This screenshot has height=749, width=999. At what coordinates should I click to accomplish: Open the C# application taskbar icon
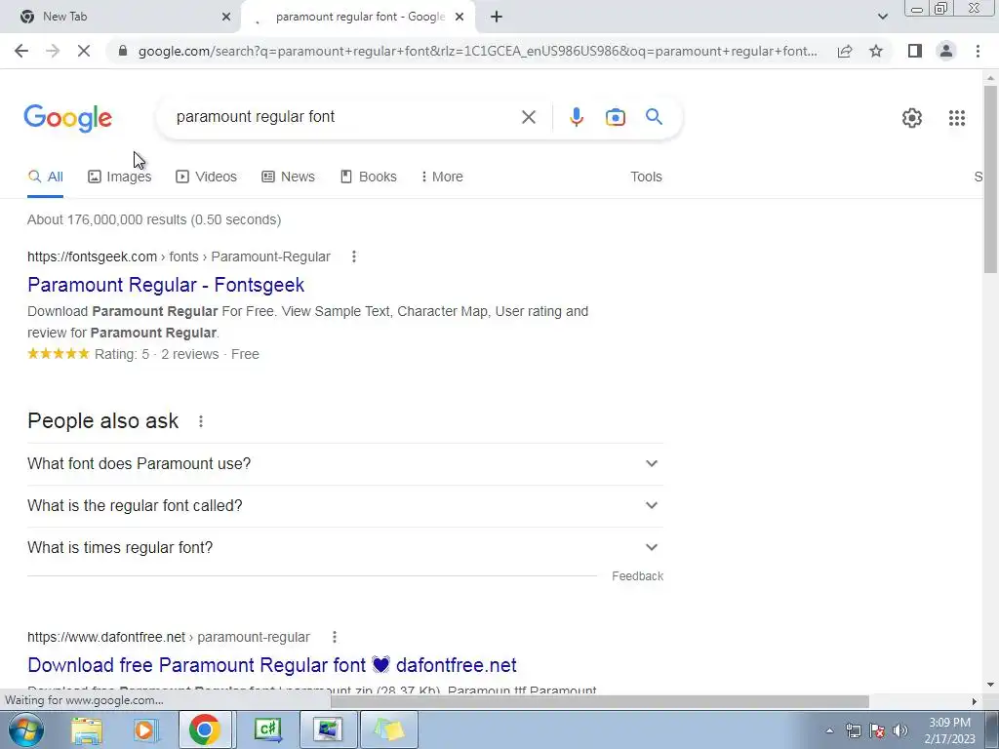[x=267, y=729]
